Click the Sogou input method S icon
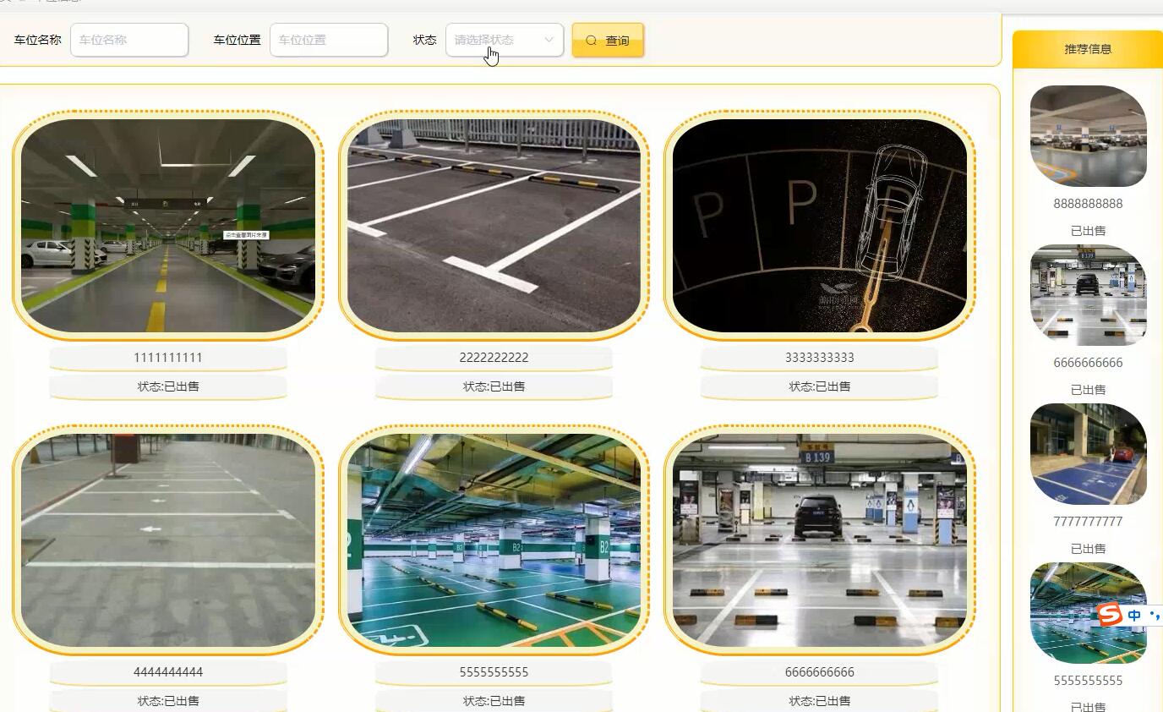The width and height of the screenshot is (1163, 712). coord(1110,615)
